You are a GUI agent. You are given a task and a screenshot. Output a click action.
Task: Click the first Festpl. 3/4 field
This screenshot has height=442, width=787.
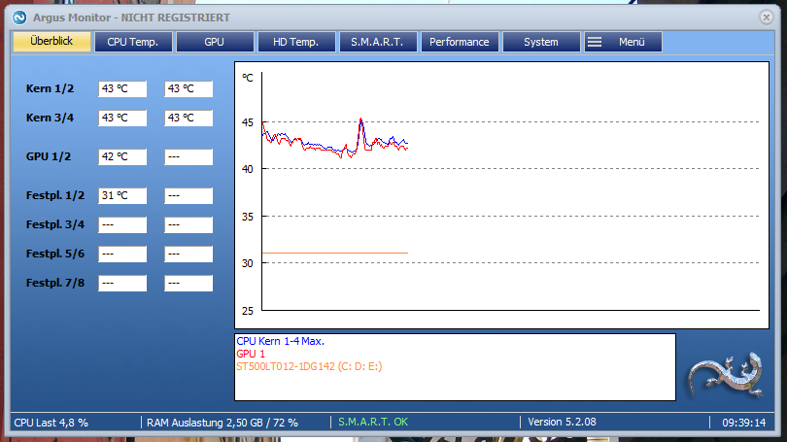click(x=122, y=224)
